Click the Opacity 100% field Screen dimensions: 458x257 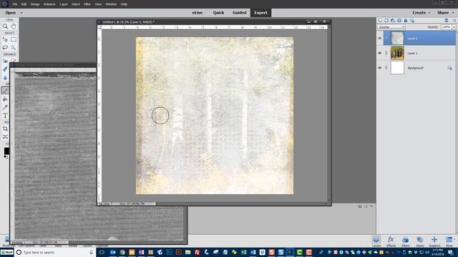click(446, 27)
